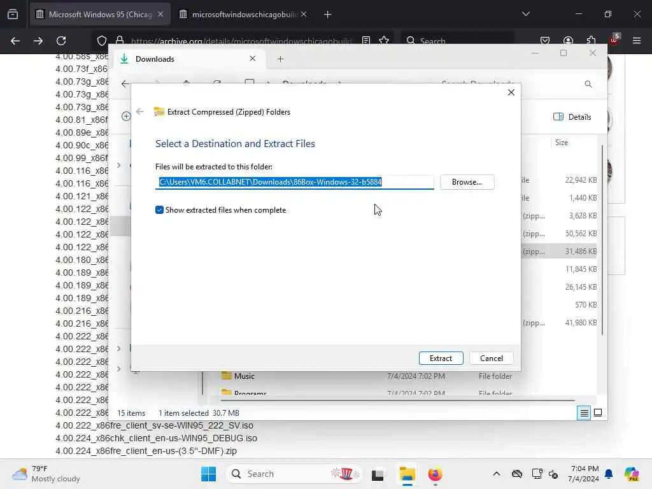This screenshot has height=489, width=652.
Task: Click File Explorer back navigation arrow
Action: [x=125, y=83]
